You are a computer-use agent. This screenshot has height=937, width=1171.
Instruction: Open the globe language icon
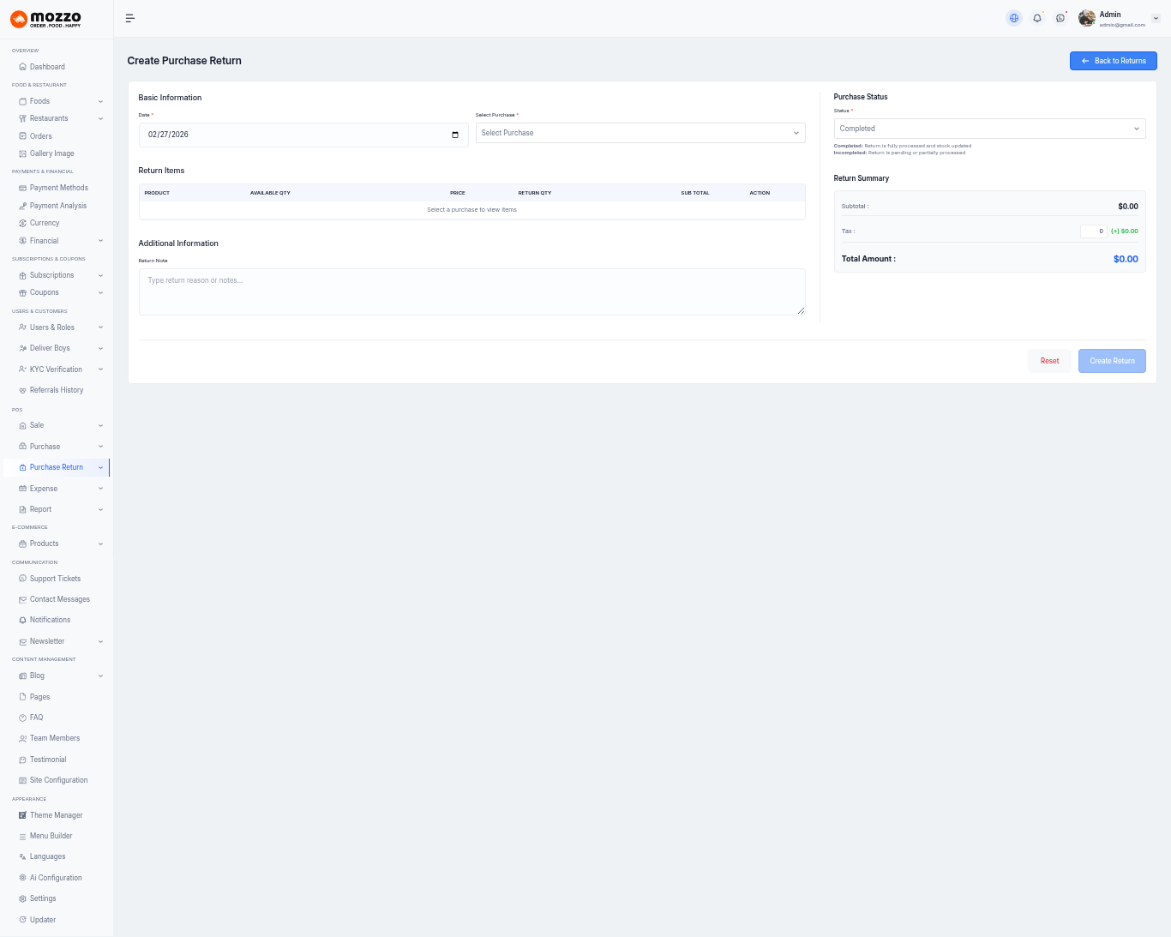pos(1014,18)
